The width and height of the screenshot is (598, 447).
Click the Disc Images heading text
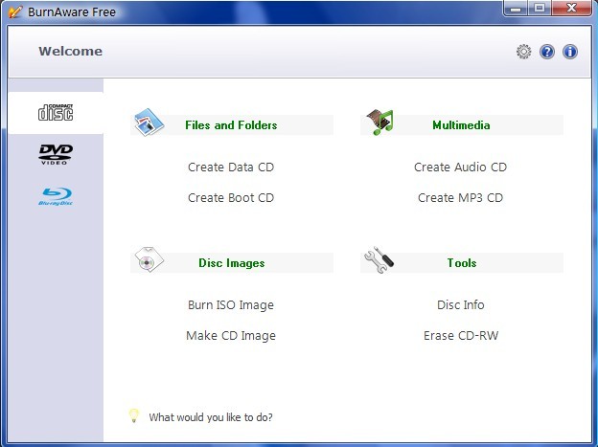[232, 263]
